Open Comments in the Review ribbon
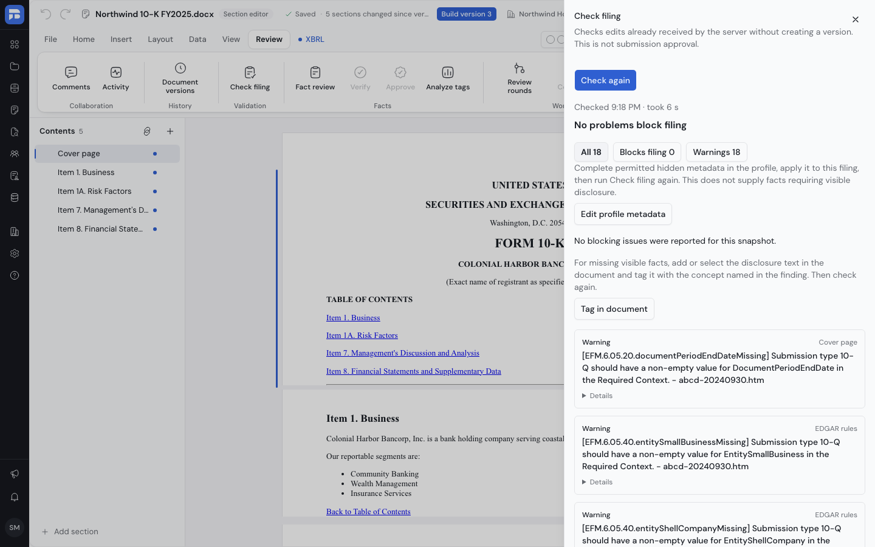 pyautogui.click(x=71, y=79)
